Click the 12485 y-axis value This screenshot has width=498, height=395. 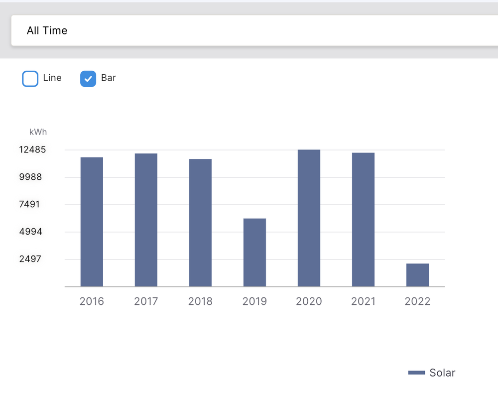(33, 149)
